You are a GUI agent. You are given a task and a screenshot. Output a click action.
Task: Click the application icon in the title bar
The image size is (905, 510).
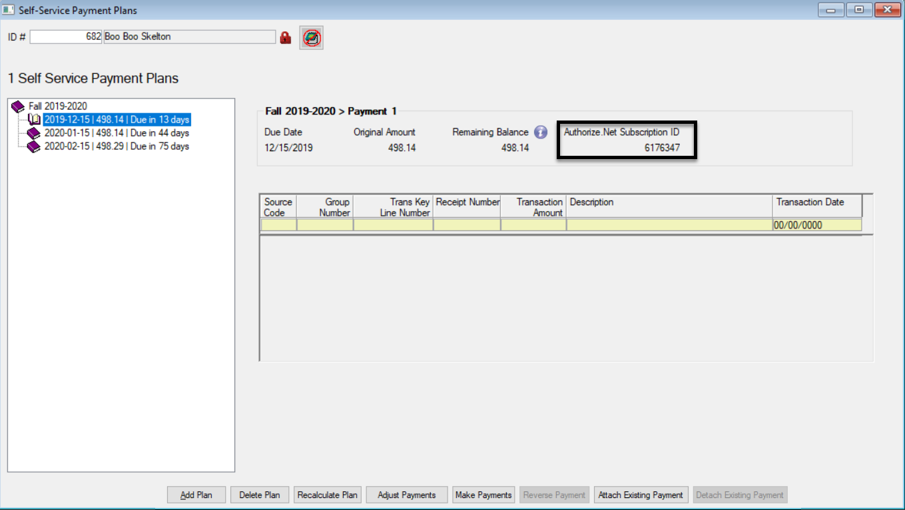point(9,10)
